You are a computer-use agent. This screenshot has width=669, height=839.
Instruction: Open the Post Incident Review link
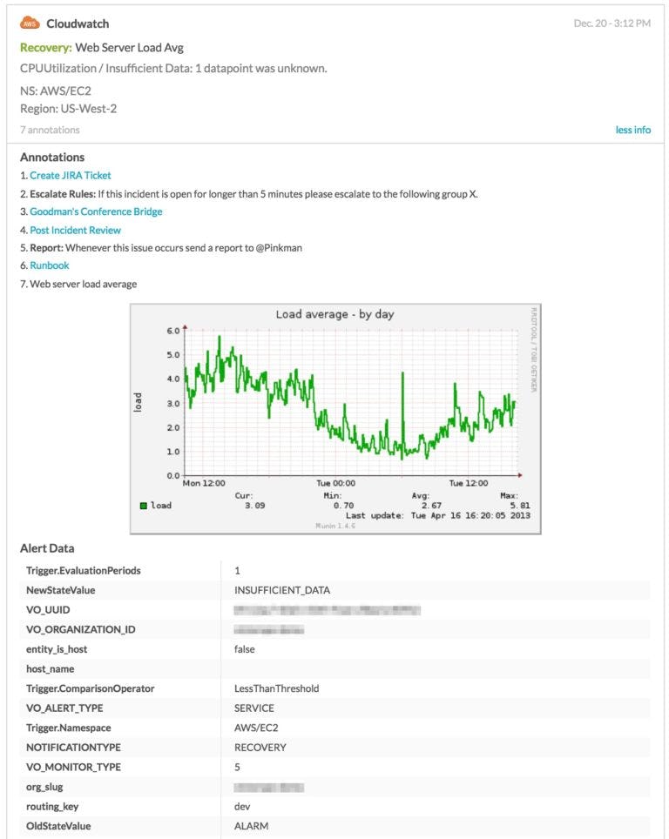pyautogui.click(x=75, y=230)
